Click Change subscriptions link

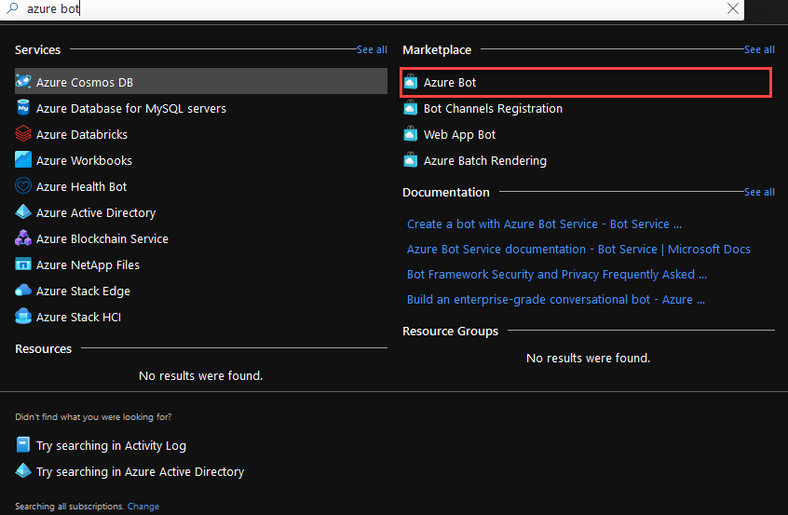tap(143, 507)
